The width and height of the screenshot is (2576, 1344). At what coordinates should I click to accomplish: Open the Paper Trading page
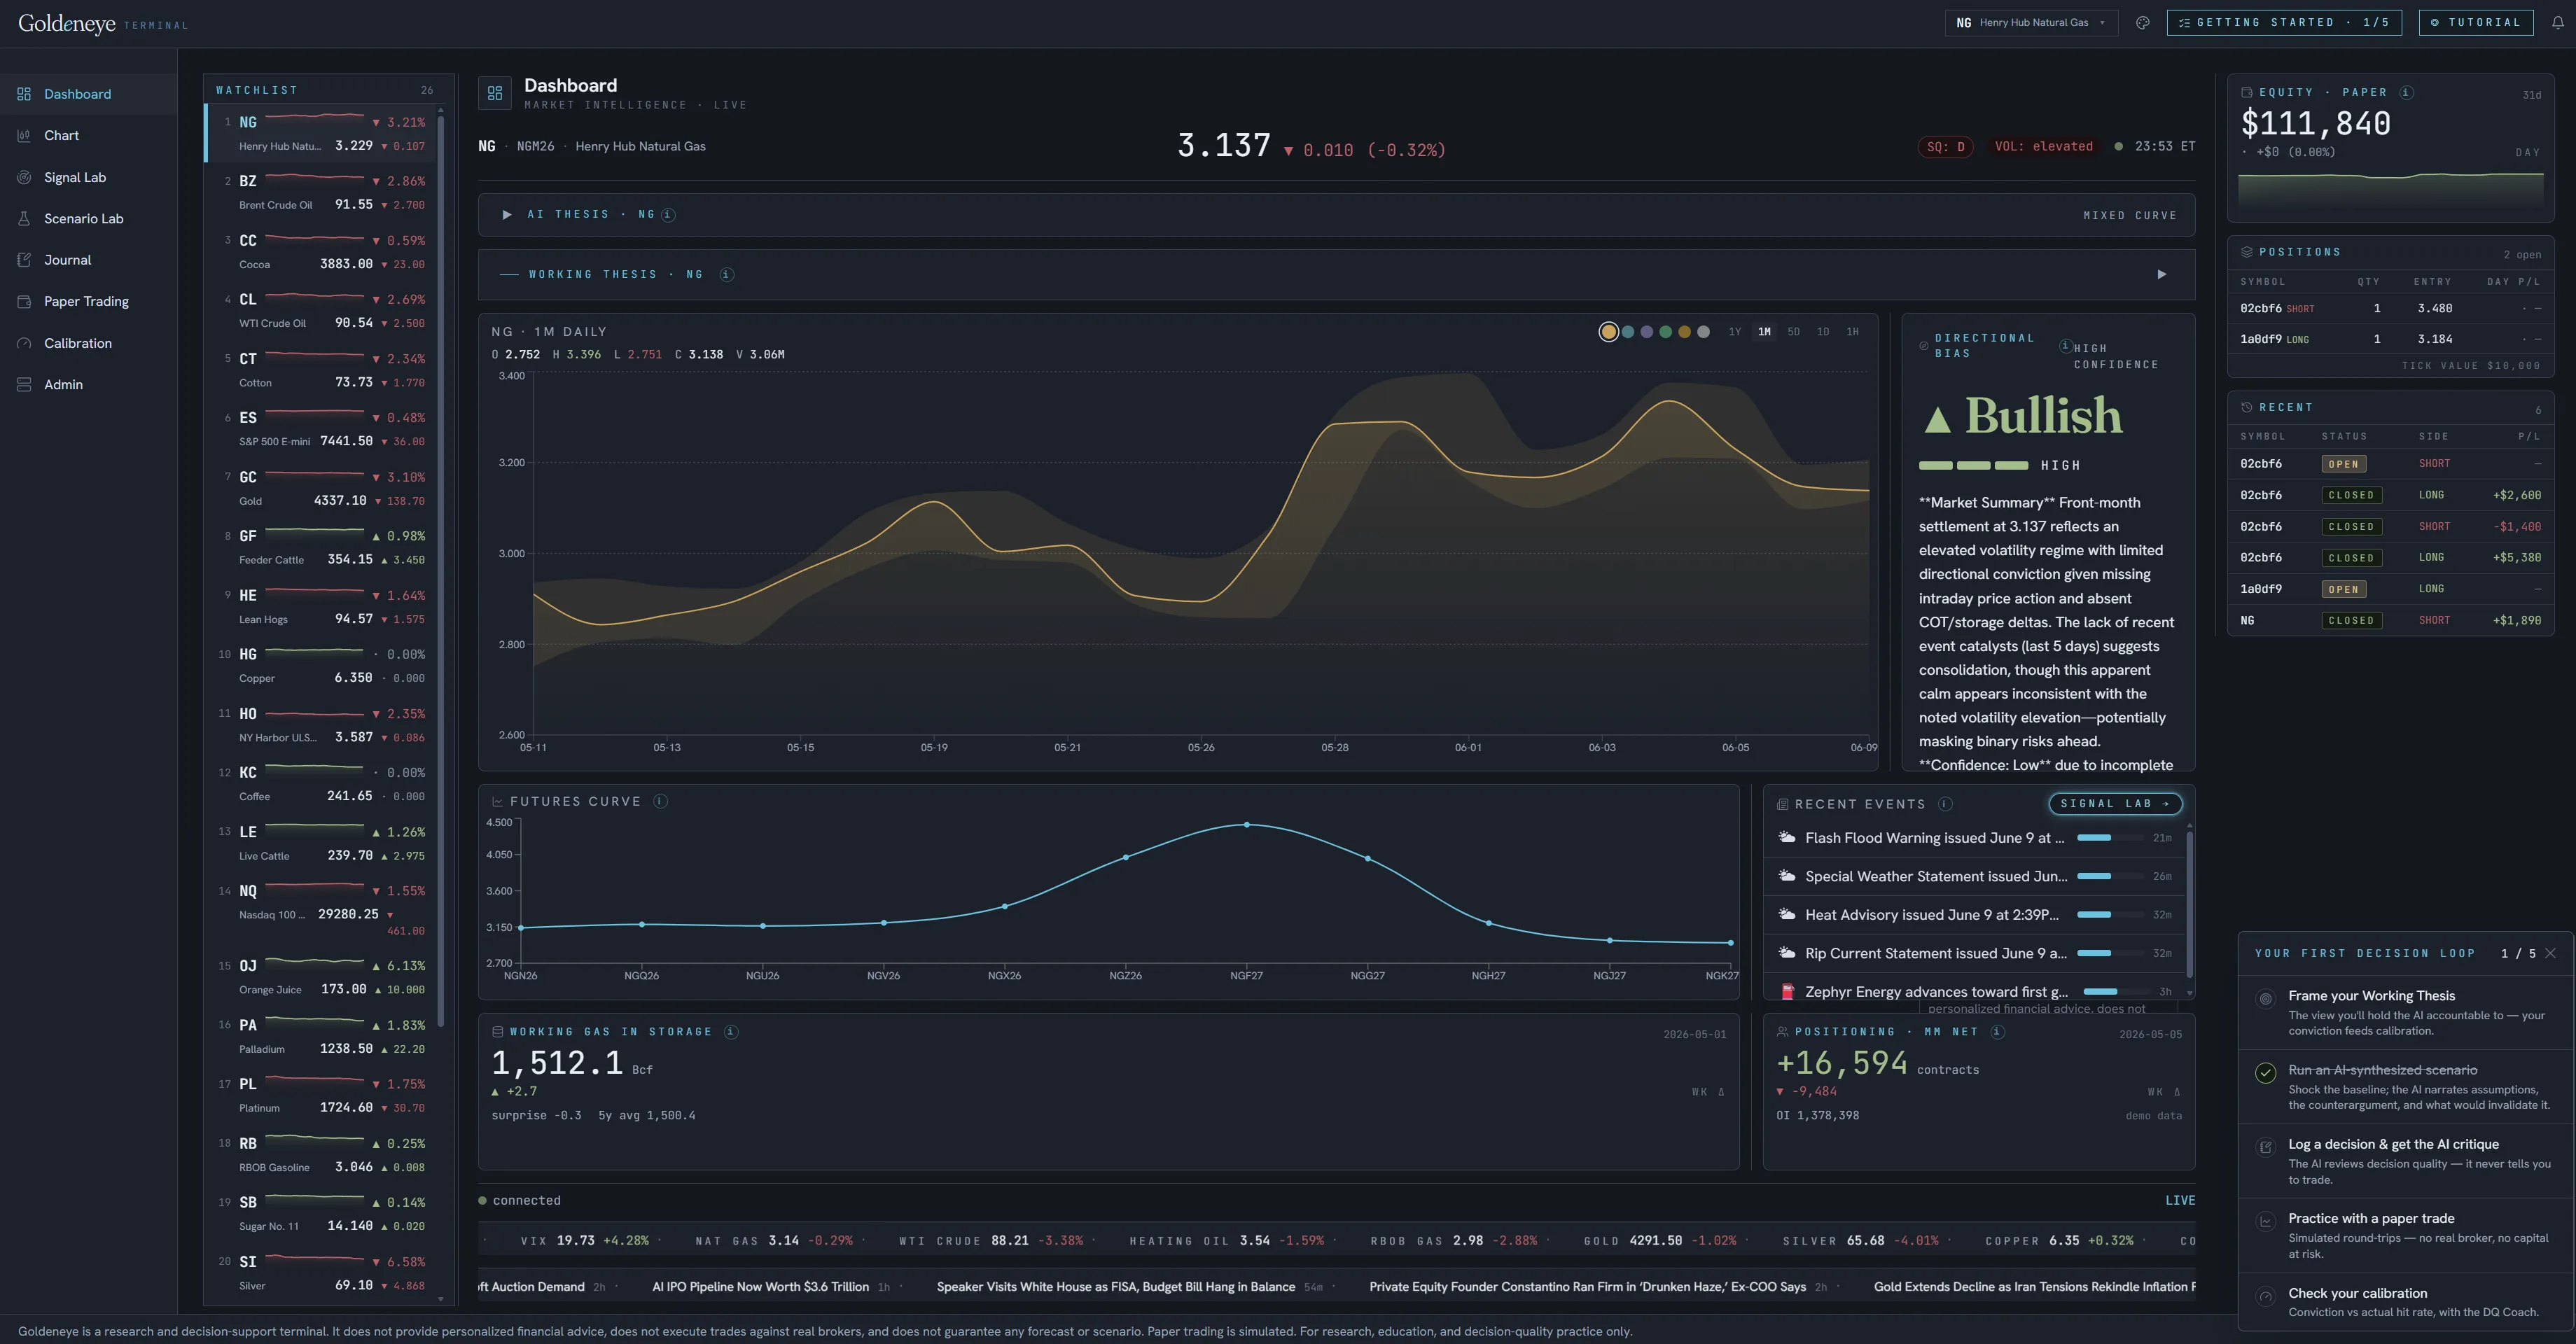(88, 301)
